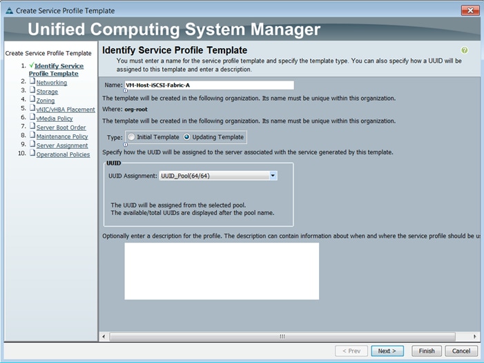Click the green checkmark beside Identify Service
Image resolution: width=484 pixels, height=363 pixels.
coord(32,65)
